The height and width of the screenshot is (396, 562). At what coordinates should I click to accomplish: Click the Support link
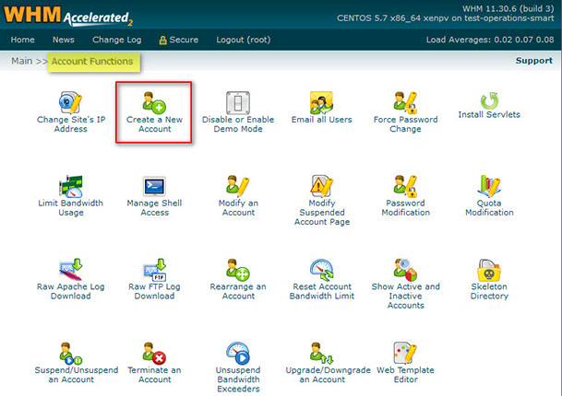tap(533, 61)
